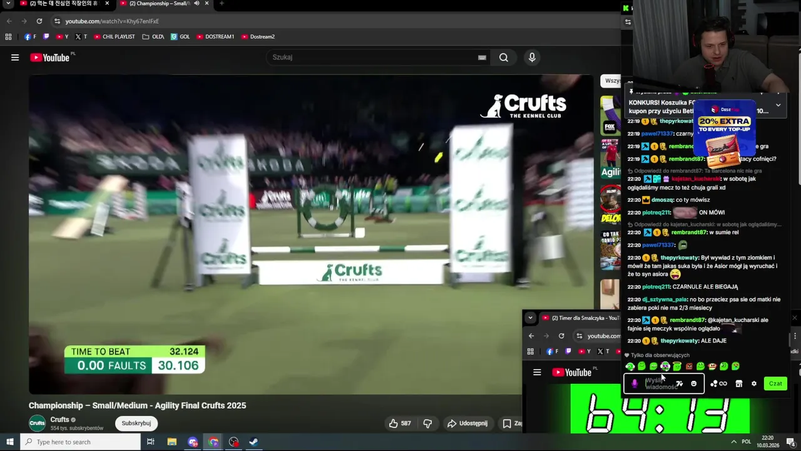Screen dimensions: 801x451
Task: Open Steam from the taskbar
Action: (x=253, y=442)
